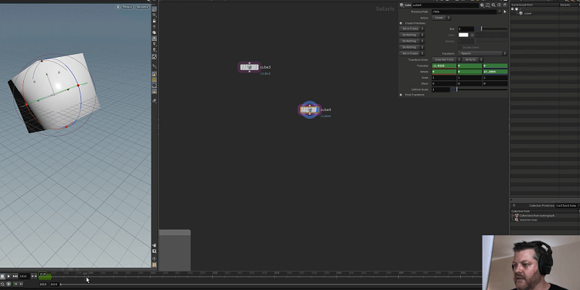This screenshot has width=580, height=290.
Task: Toggle the four-pane viewport layout icon
Action: pos(154,265)
